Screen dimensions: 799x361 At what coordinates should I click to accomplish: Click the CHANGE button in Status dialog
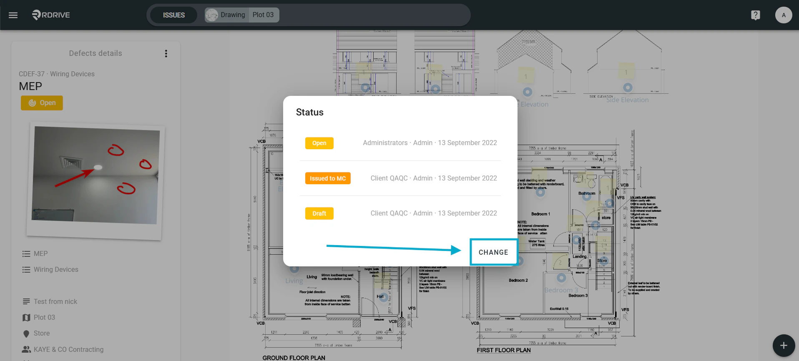click(x=493, y=252)
